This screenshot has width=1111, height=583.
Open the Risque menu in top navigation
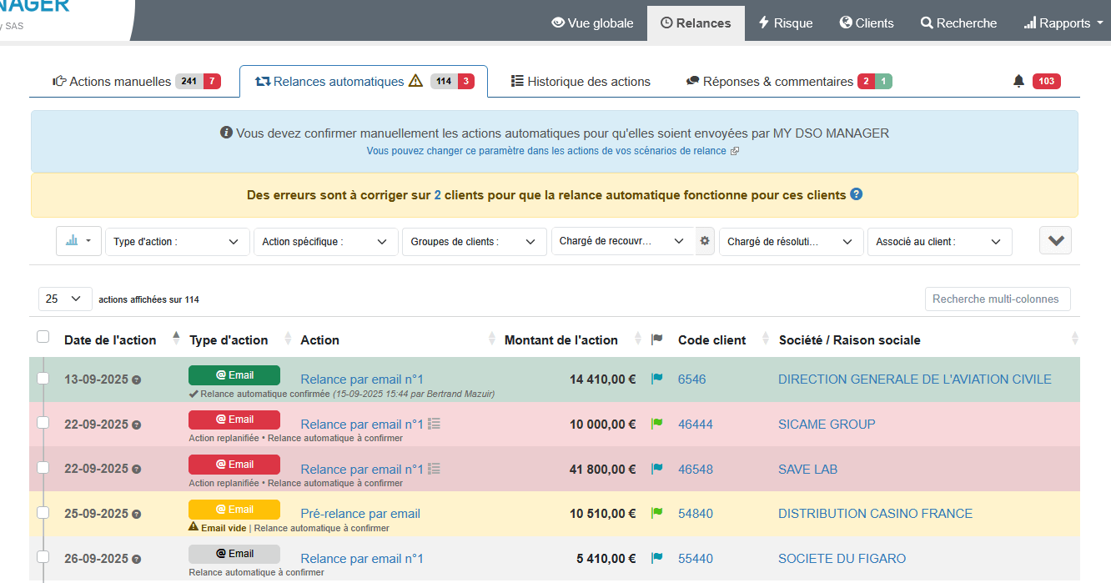pyautogui.click(x=785, y=23)
